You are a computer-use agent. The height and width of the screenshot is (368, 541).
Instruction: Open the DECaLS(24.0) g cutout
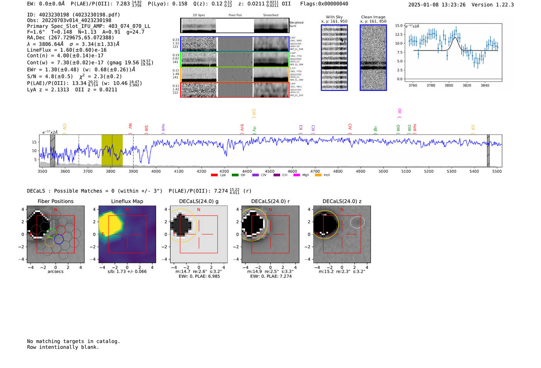click(x=199, y=234)
